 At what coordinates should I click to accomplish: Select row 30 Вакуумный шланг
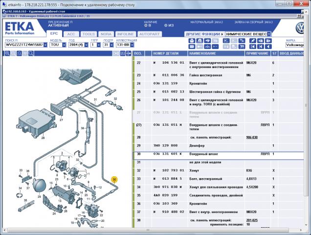click(218, 156)
